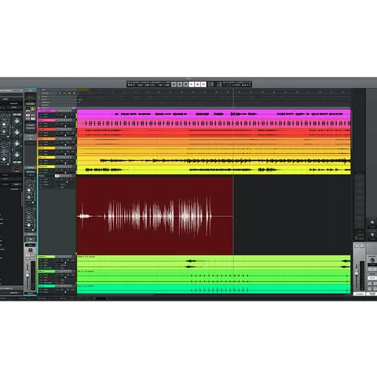This screenshot has width=377, height=377.
Task: Click the Play button in the transport bar
Action: pyautogui.click(x=192, y=84)
